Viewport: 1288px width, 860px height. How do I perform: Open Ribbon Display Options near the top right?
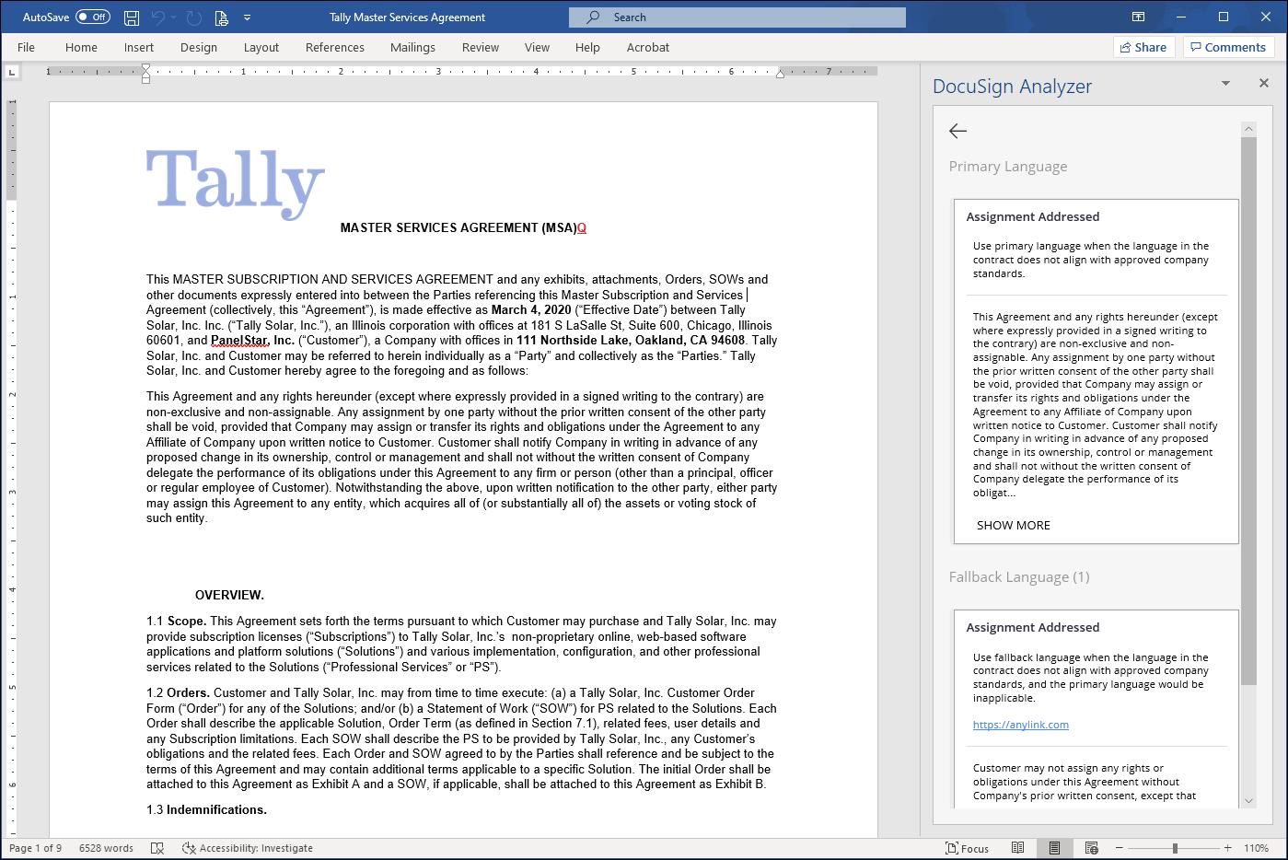click(x=1139, y=17)
